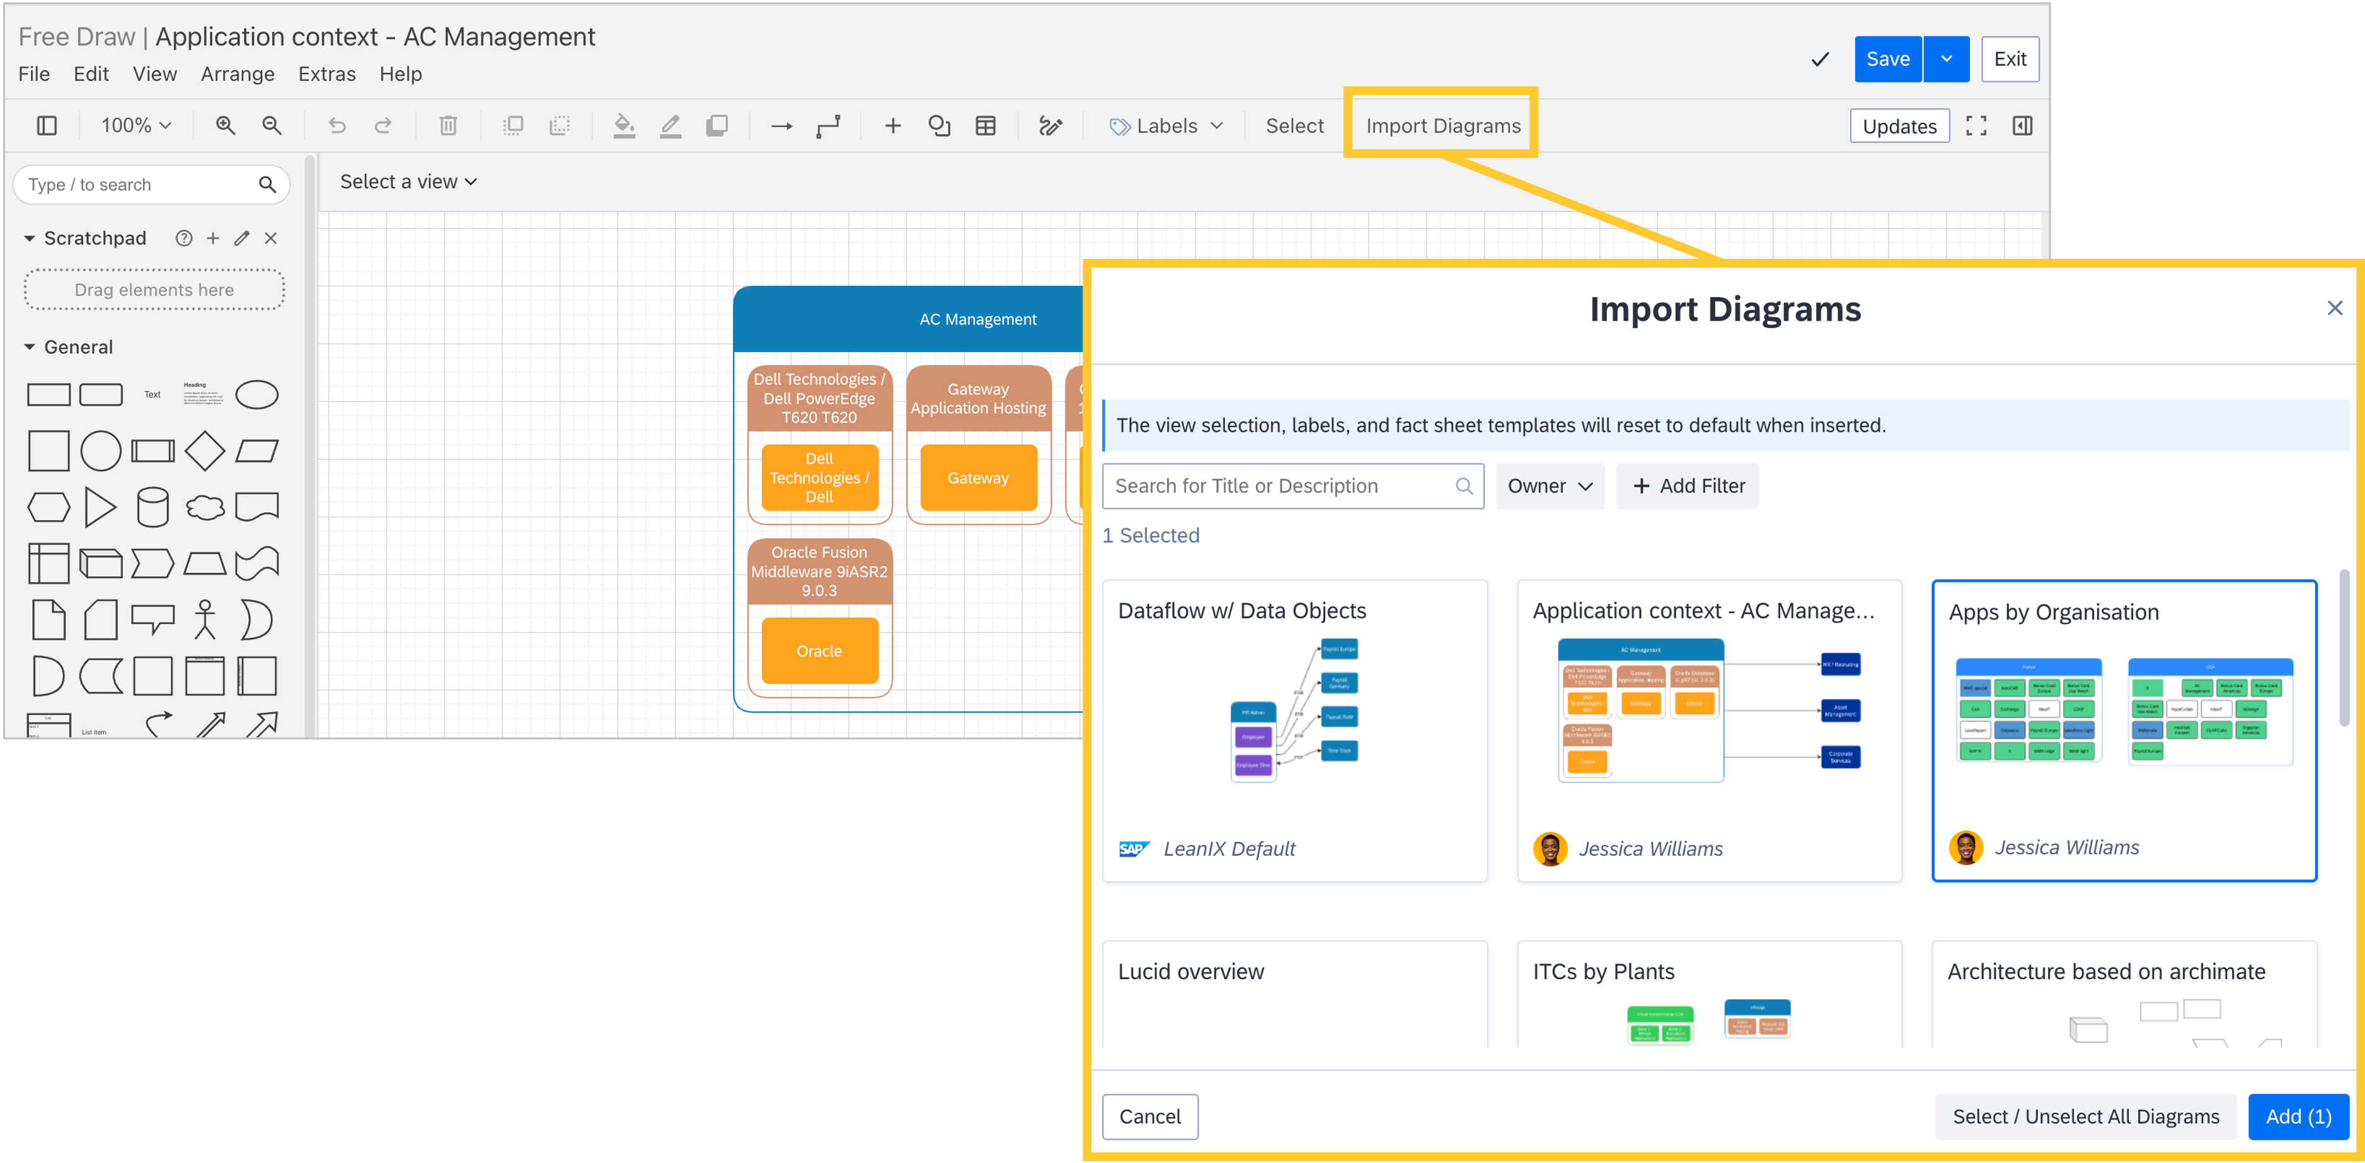Viewport: 2365px width, 1163px height.
Task: Click the fill color bucket icon
Action: tap(624, 126)
